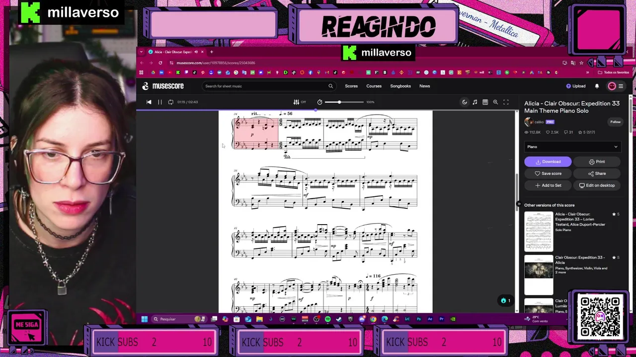Click the taskbar Pesquisar search box
Screen dimensions: 636x357
click(x=179, y=319)
